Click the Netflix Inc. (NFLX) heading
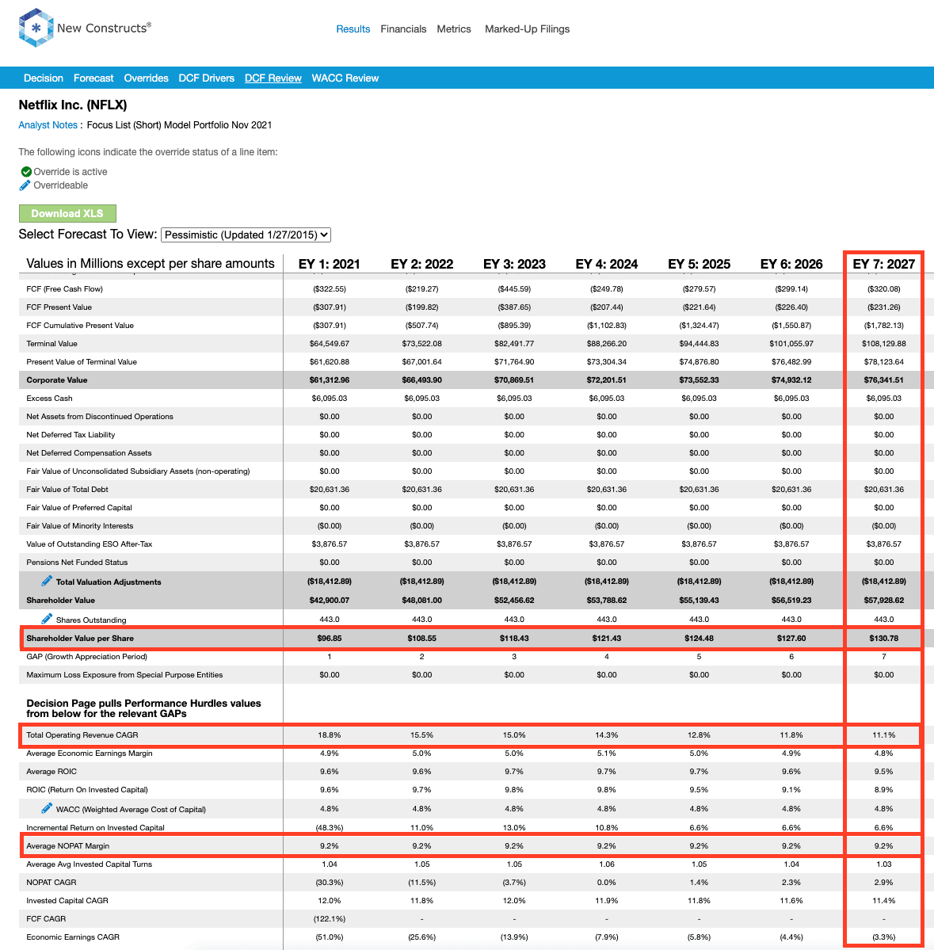 [x=73, y=105]
